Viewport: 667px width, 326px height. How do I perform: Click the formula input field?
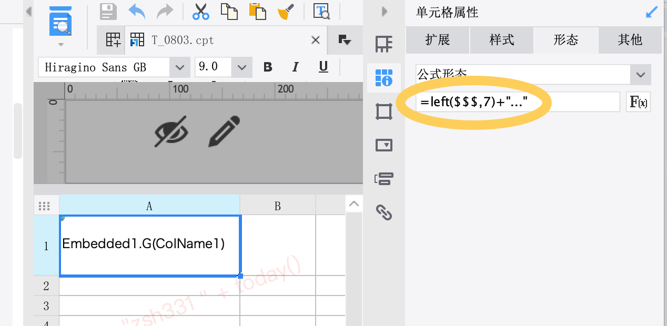518,102
